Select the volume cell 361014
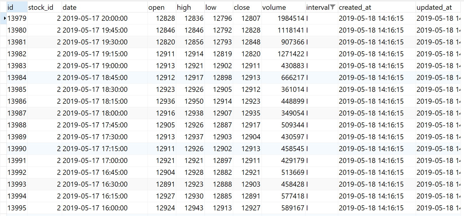 [x=283, y=89]
